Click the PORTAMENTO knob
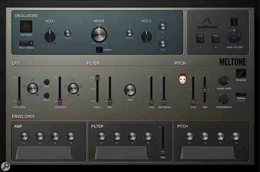 [223, 99]
